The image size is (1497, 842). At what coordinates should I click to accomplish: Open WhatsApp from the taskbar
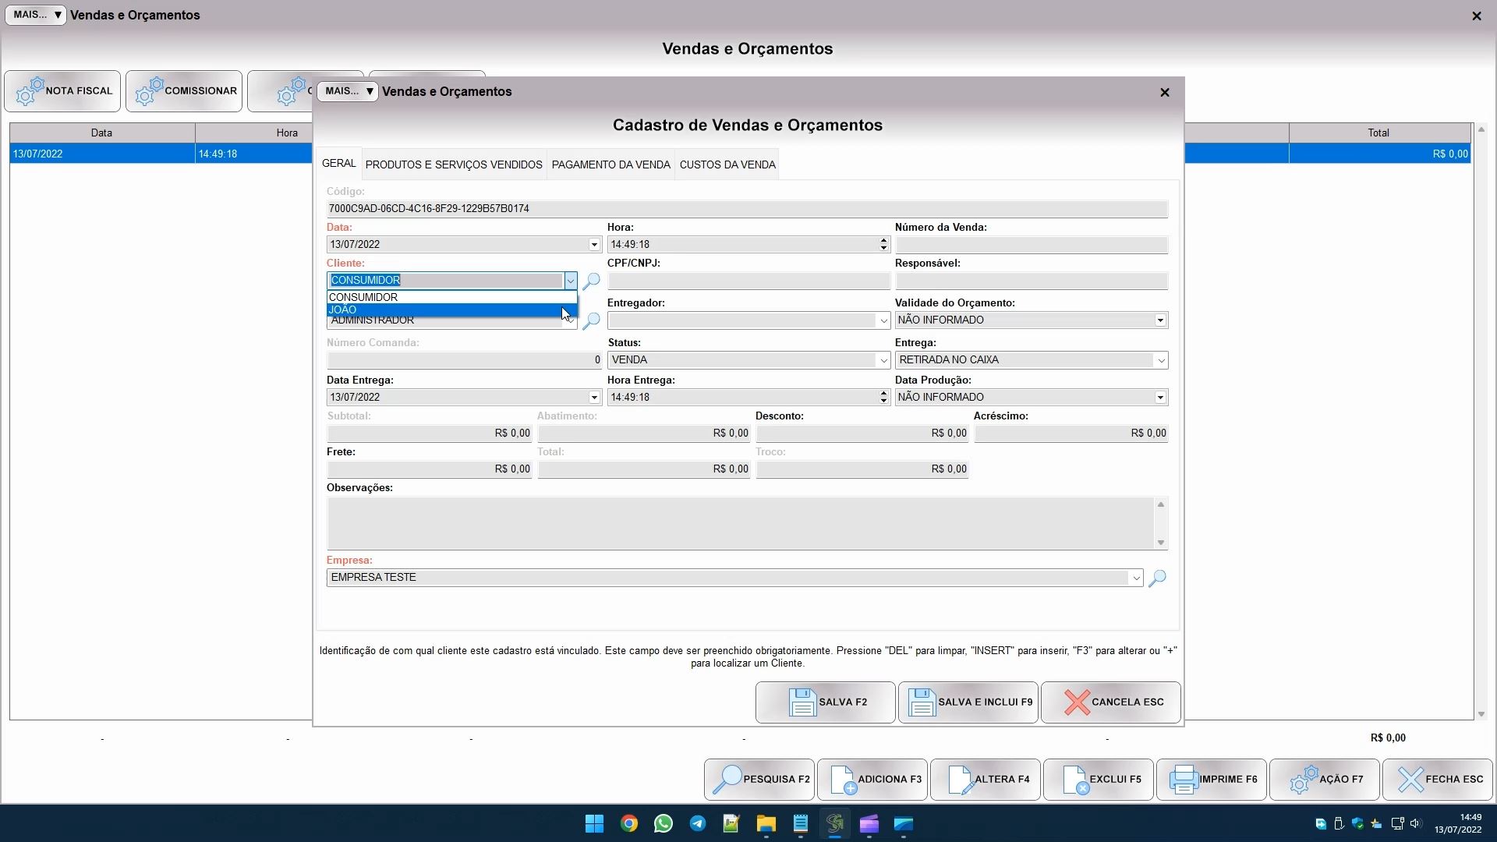pyautogui.click(x=664, y=824)
